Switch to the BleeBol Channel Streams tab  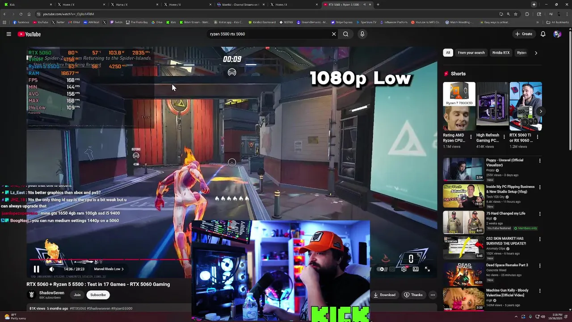[241, 4]
